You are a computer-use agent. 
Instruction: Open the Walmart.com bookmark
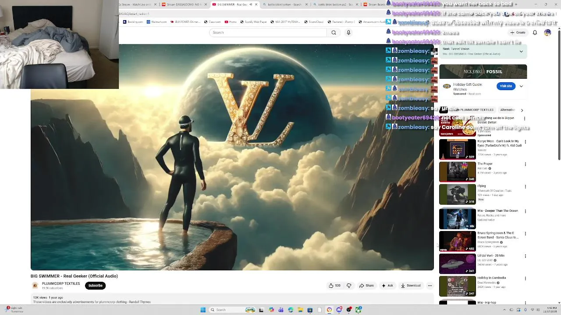[157, 21]
